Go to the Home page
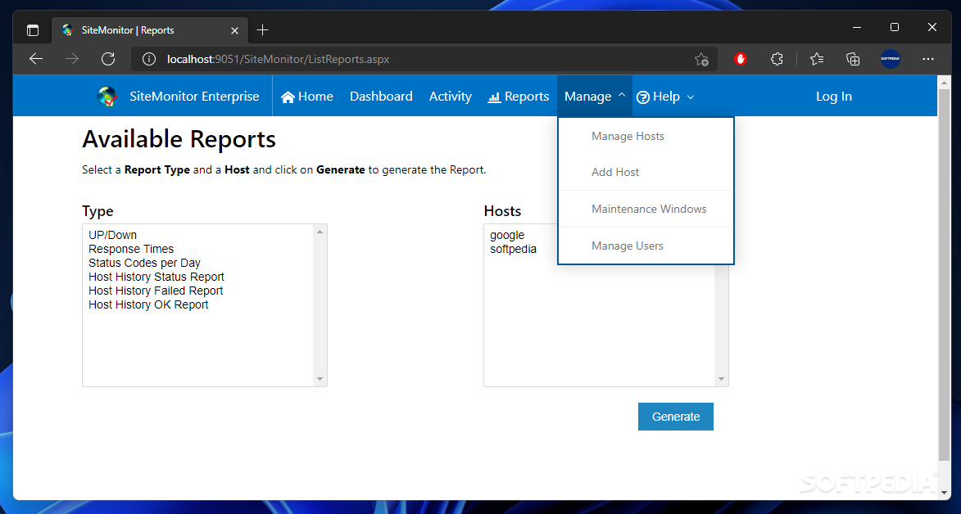Screen dimensions: 961x514 click(x=307, y=97)
